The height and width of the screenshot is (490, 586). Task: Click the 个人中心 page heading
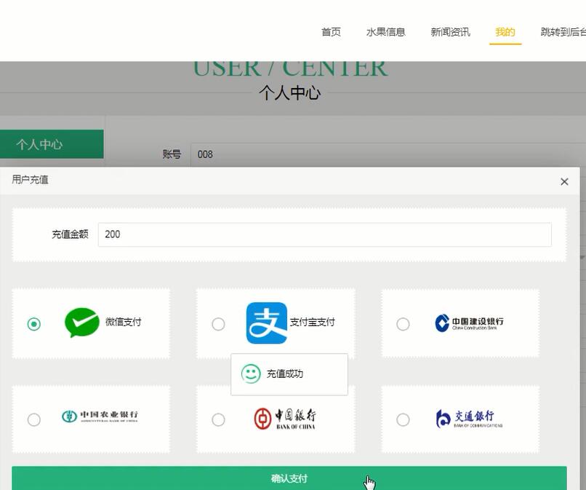click(x=289, y=92)
